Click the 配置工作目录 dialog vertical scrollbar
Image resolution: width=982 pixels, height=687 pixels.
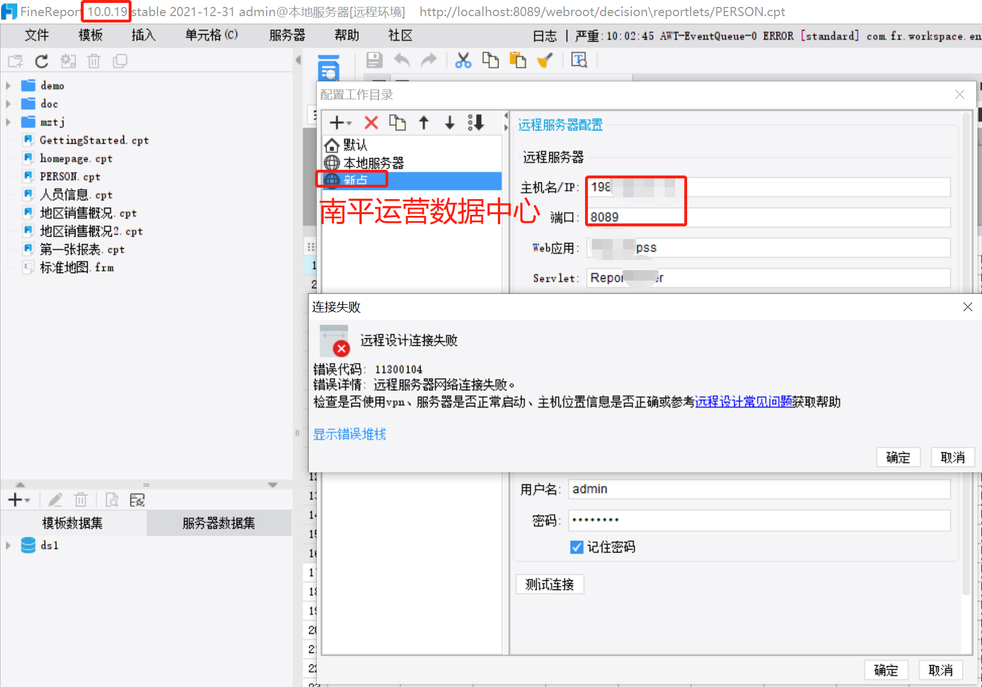point(966,353)
